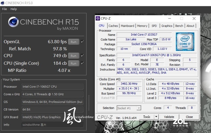Viewport: 211px width, 133px height.
Task: Click the Ref. Match value 97.8 %
Action: 60,49
